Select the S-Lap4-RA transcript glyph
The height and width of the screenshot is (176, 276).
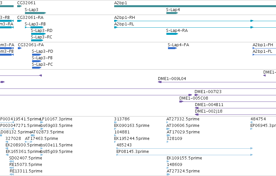pos(172,34)
